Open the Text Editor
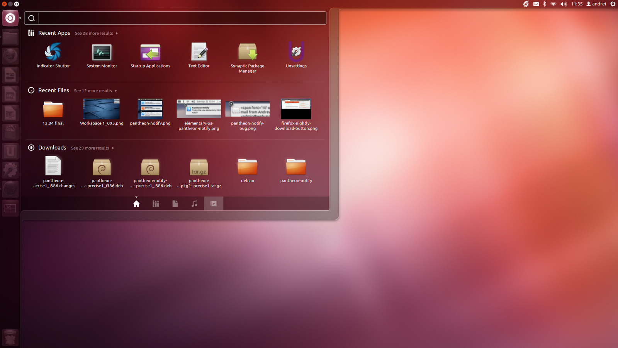This screenshot has width=618, height=348. pos(199,53)
